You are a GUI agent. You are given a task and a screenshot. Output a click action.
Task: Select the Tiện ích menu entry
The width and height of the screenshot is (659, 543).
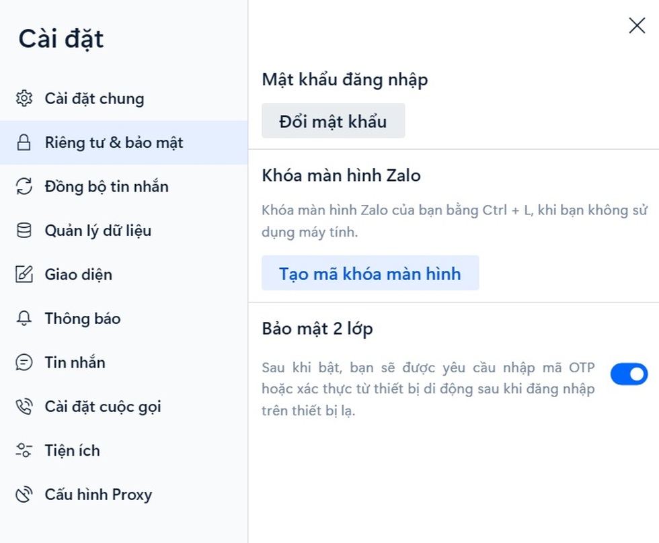point(72,450)
